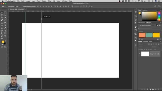This screenshot has width=162, height=91.
Task: Switch to the Adjustments tab
Action: pyautogui.click(x=142, y=23)
